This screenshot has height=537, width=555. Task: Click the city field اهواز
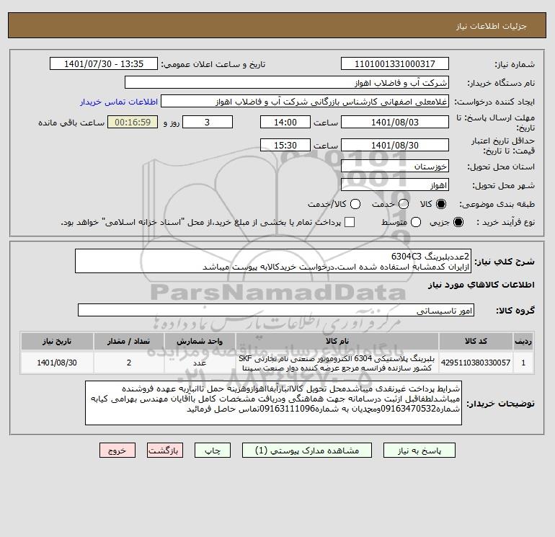tap(395, 185)
